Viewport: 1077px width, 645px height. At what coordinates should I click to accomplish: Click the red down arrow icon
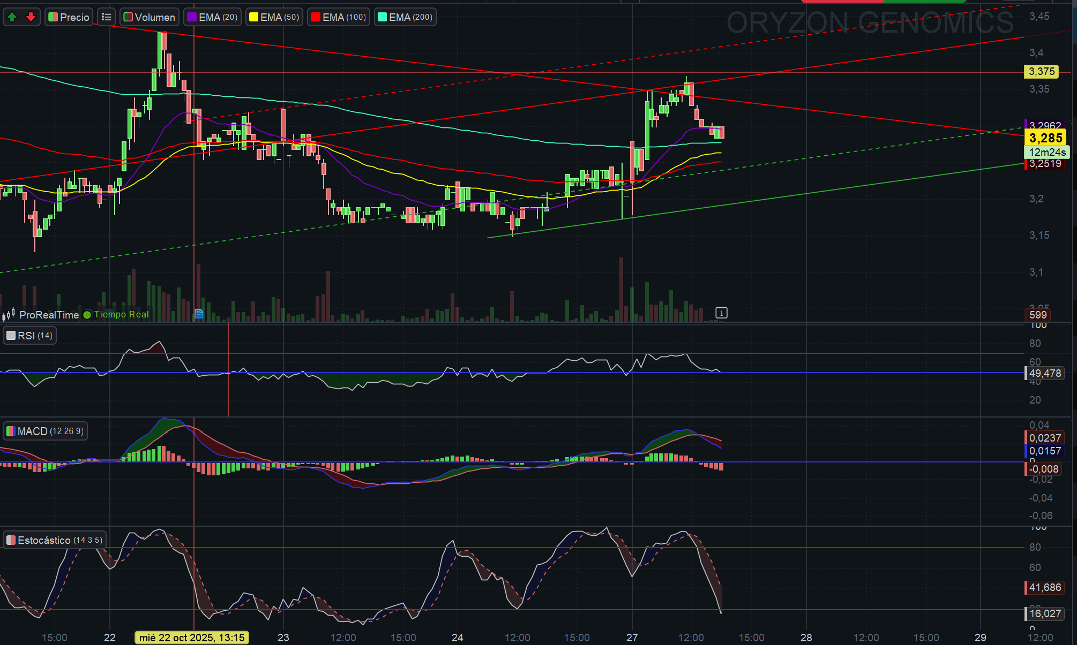click(31, 17)
